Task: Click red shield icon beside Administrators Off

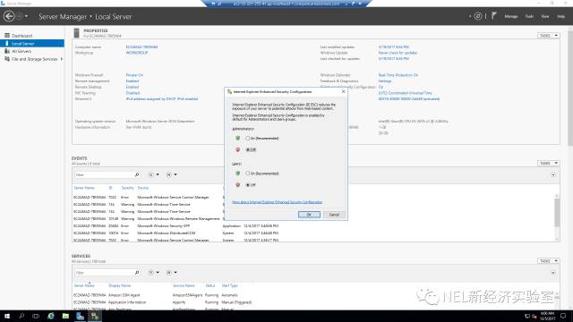Action: coord(238,149)
